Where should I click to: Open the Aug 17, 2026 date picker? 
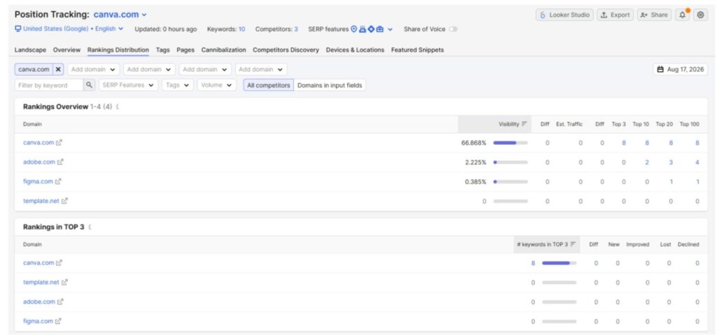[681, 69]
